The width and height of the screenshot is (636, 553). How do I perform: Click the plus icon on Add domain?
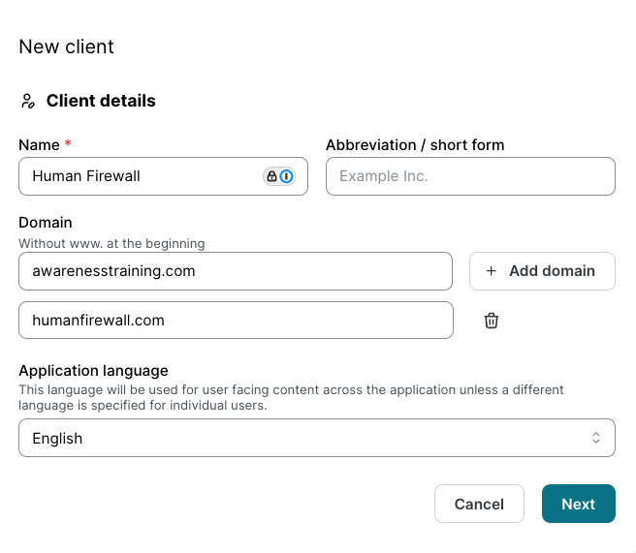tap(491, 271)
